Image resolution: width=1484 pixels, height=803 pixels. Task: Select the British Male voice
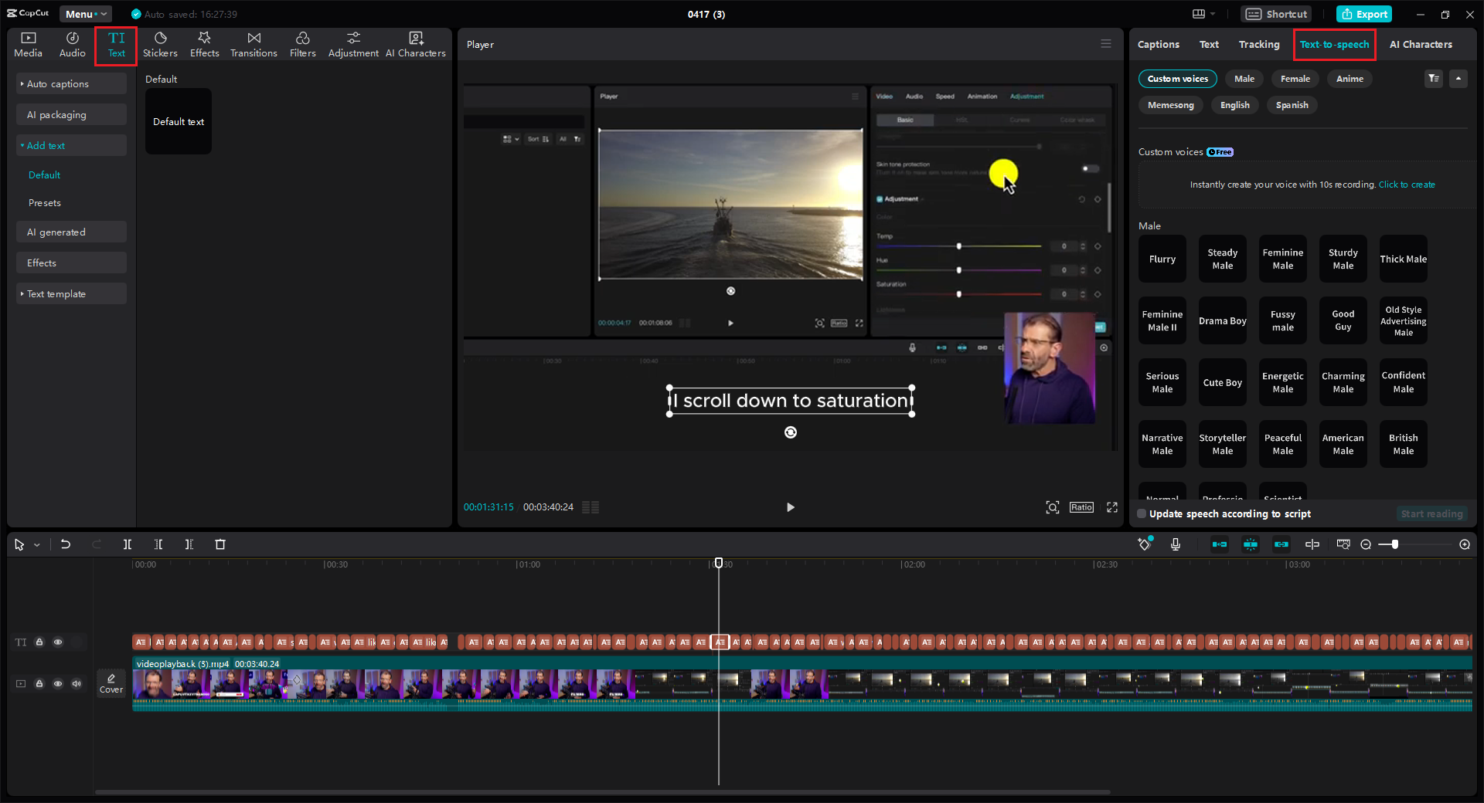click(x=1403, y=444)
